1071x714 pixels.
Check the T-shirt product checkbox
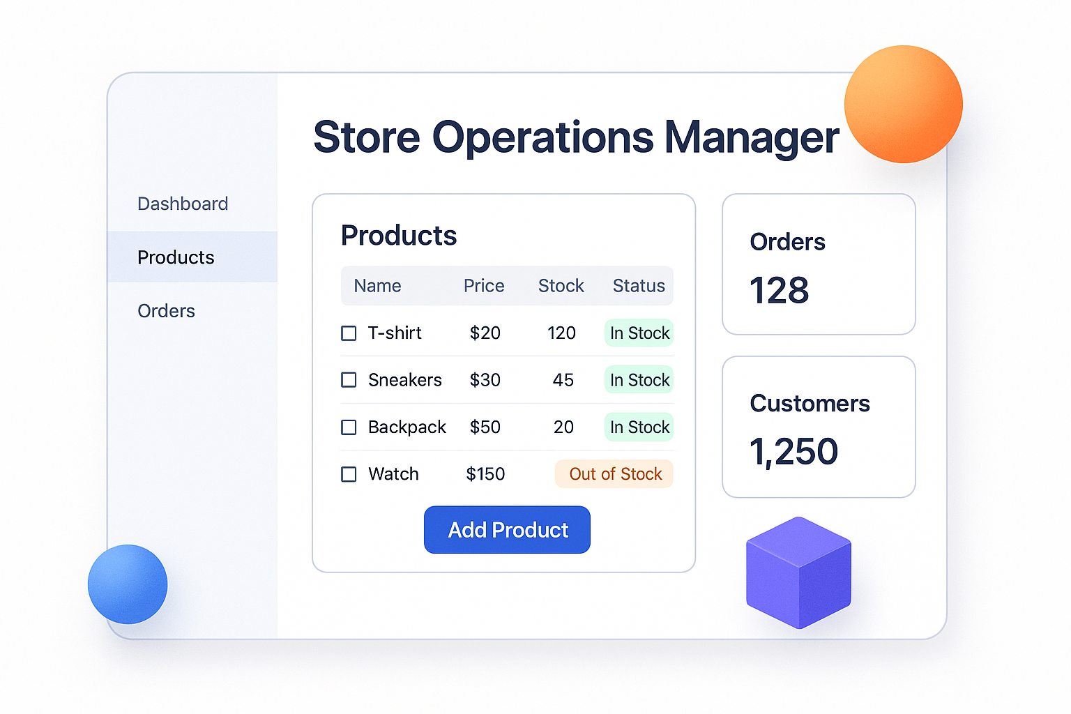[348, 333]
